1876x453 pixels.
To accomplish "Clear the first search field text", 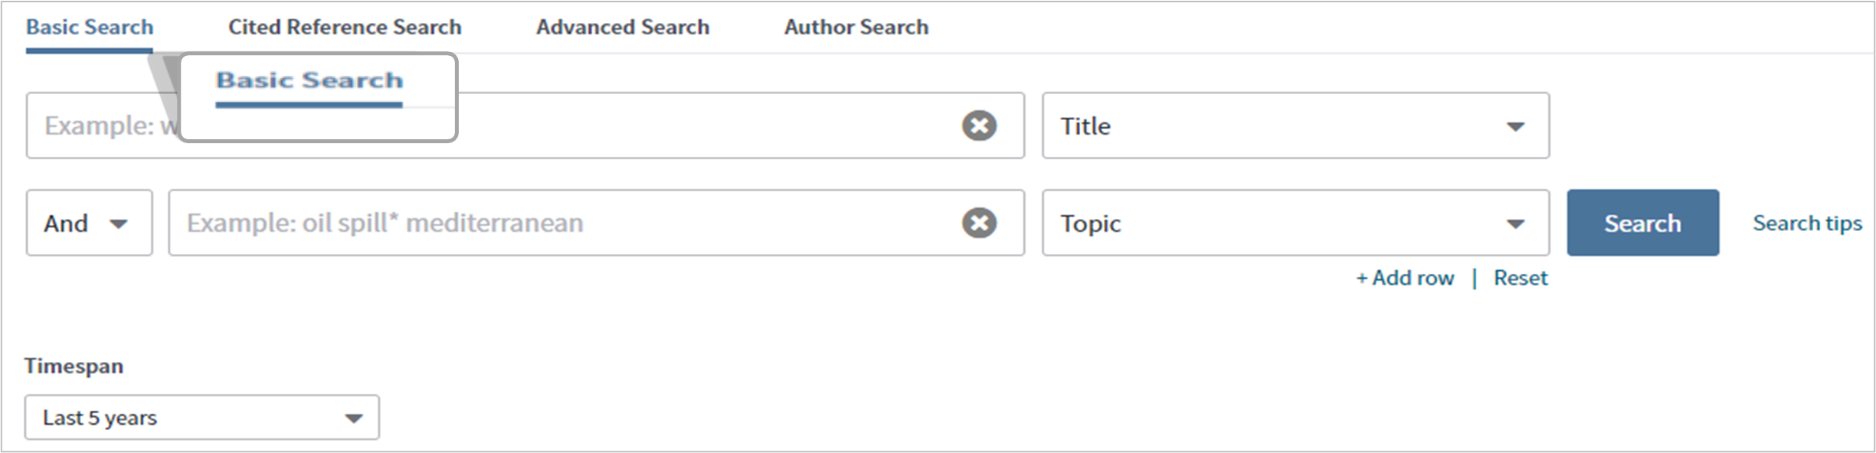I will pos(979,125).
